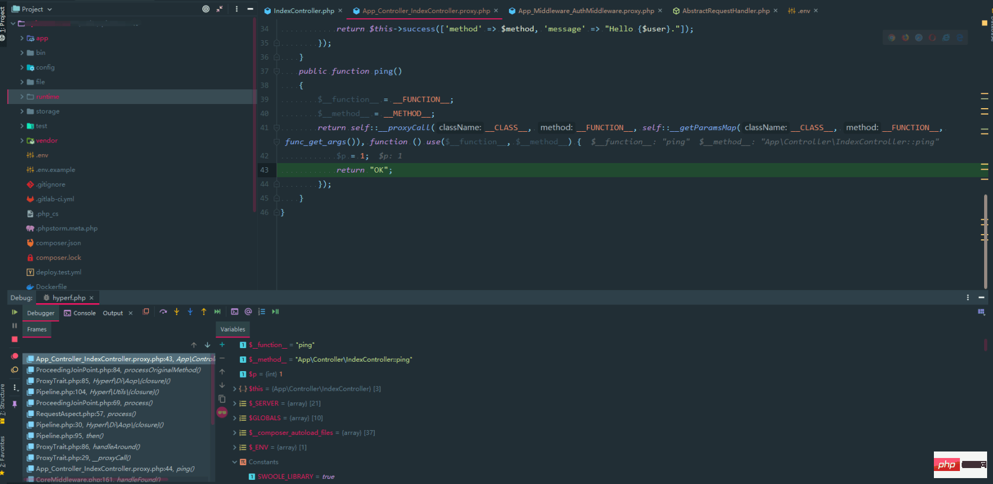Click the Step Over debug icon
993x484 pixels.
[163, 312]
